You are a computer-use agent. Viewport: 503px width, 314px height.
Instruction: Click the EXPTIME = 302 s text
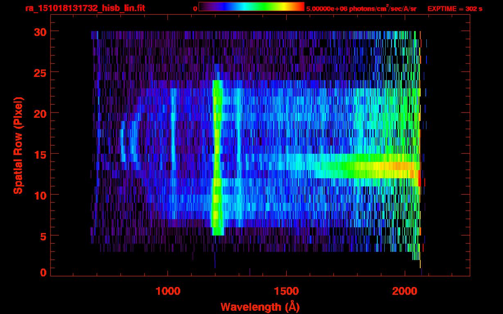(455, 9)
